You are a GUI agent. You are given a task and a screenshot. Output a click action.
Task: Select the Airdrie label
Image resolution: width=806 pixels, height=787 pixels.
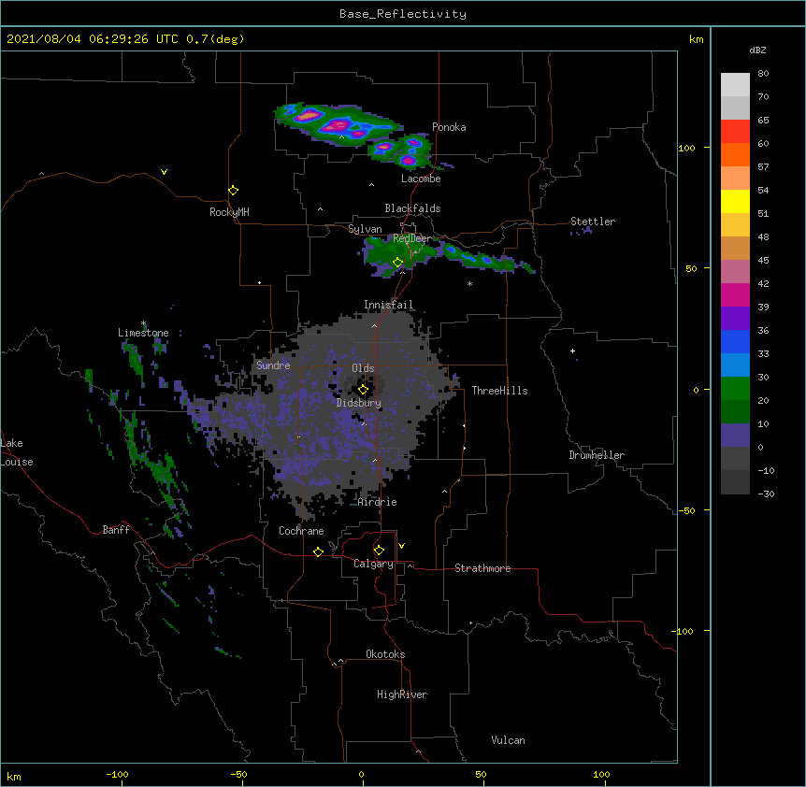(x=378, y=502)
